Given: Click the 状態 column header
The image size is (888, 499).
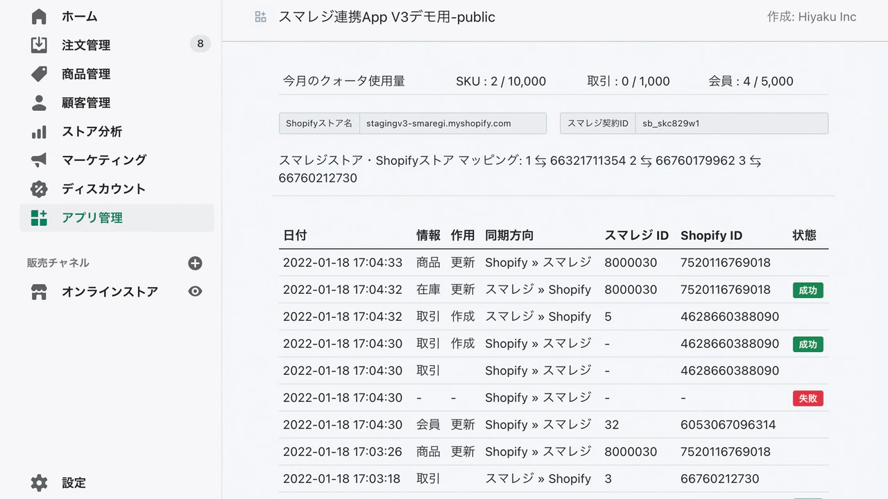Looking at the screenshot, I should pyautogui.click(x=804, y=236).
